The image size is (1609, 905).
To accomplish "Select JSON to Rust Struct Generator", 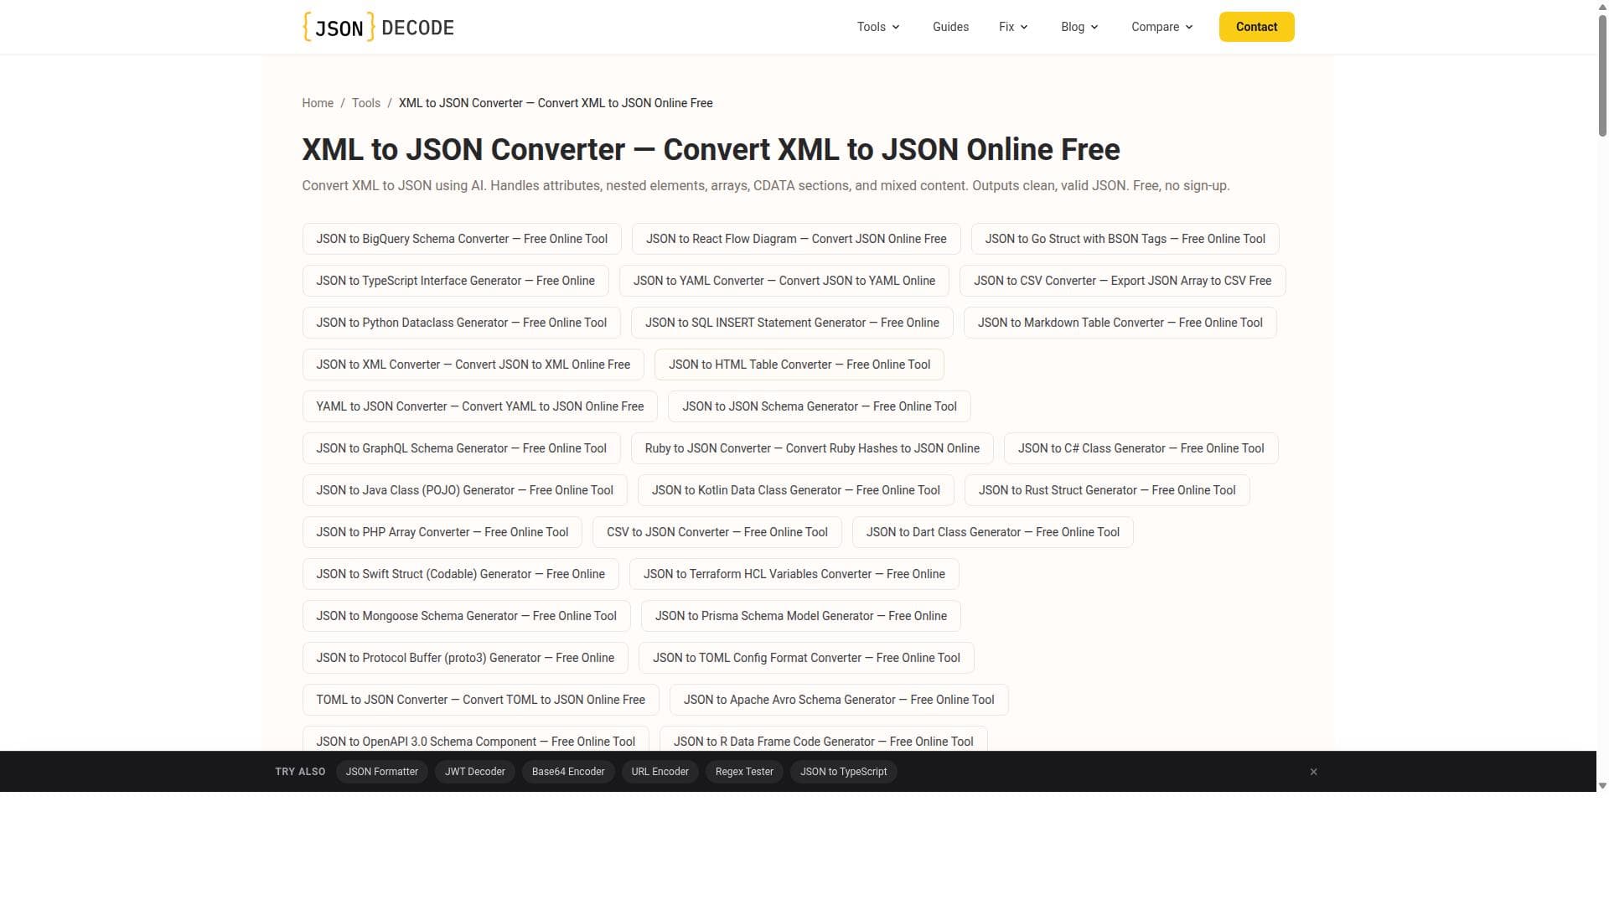I will click(x=1107, y=490).
